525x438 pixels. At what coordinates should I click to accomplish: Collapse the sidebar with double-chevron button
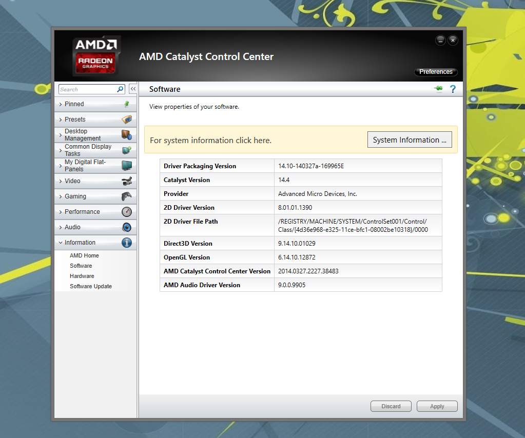coord(133,89)
